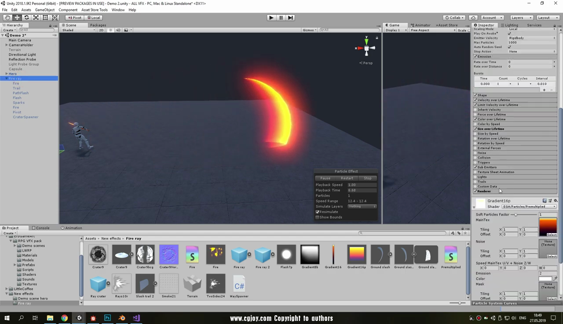Image resolution: width=563 pixels, height=324 pixels.
Task: Toggle Limit Velocity over Lifetime module
Action: (475, 105)
